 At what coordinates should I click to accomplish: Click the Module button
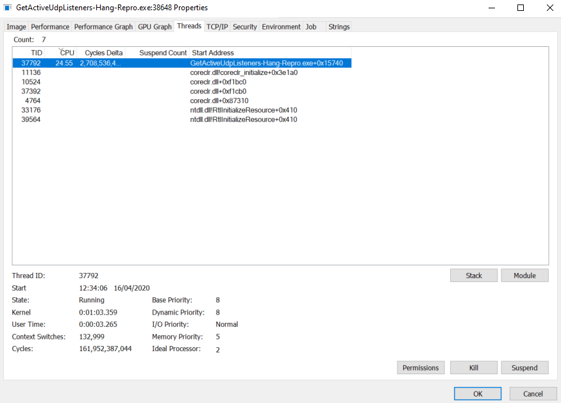click(524, 275)
